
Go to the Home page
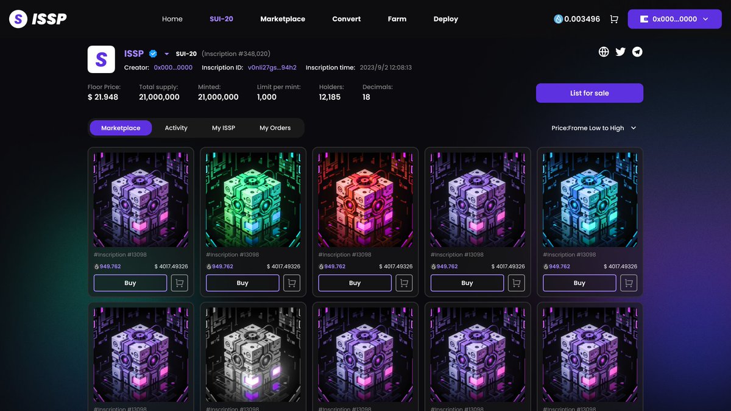[x=172, y=19]
